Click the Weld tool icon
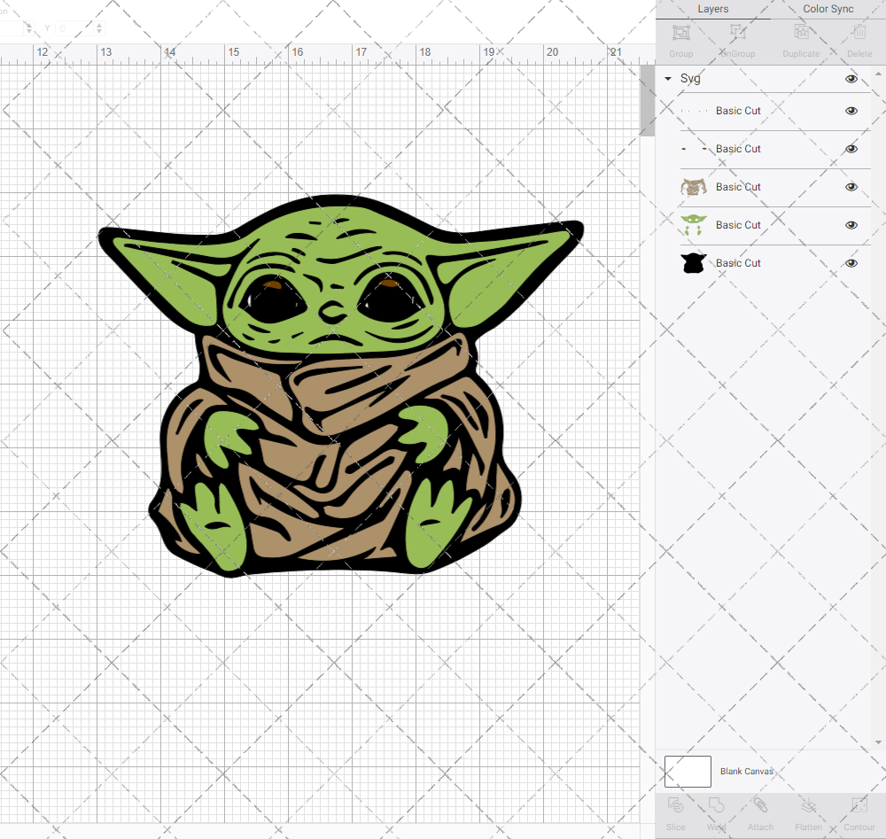The image size is (886, 839). (716, 804)
